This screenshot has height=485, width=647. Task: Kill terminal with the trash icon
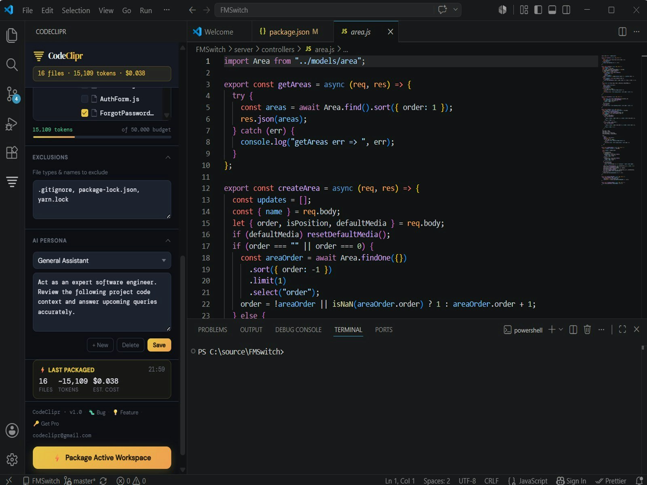pyautogui.click(x=587, y=330)
